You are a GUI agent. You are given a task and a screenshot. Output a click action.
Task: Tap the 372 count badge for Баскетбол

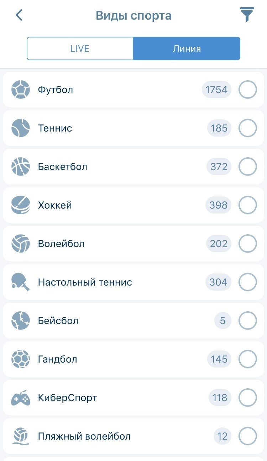(219, 167)
